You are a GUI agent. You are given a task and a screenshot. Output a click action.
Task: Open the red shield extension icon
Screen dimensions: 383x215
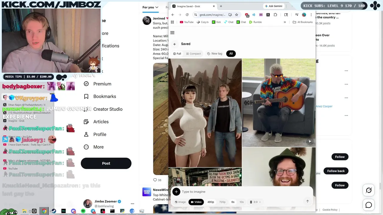[x=247, y=15]
